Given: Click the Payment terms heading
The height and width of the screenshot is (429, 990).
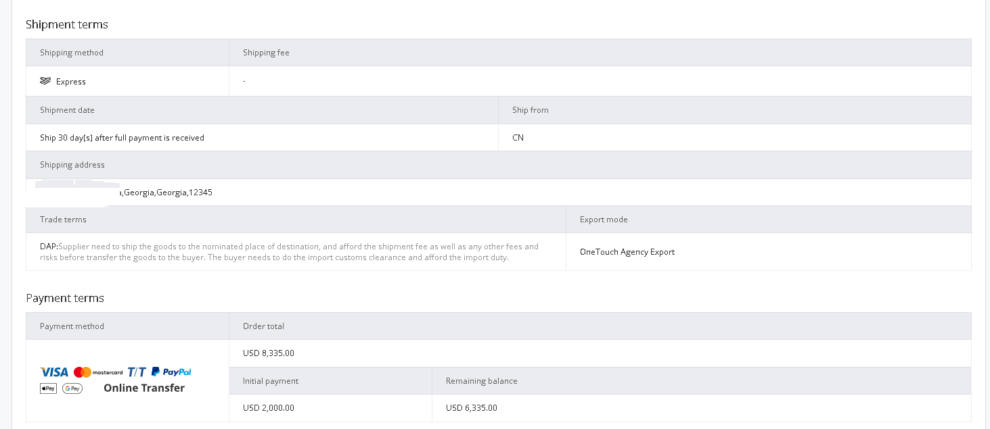Looking at the screenshot, I should 65,298.
